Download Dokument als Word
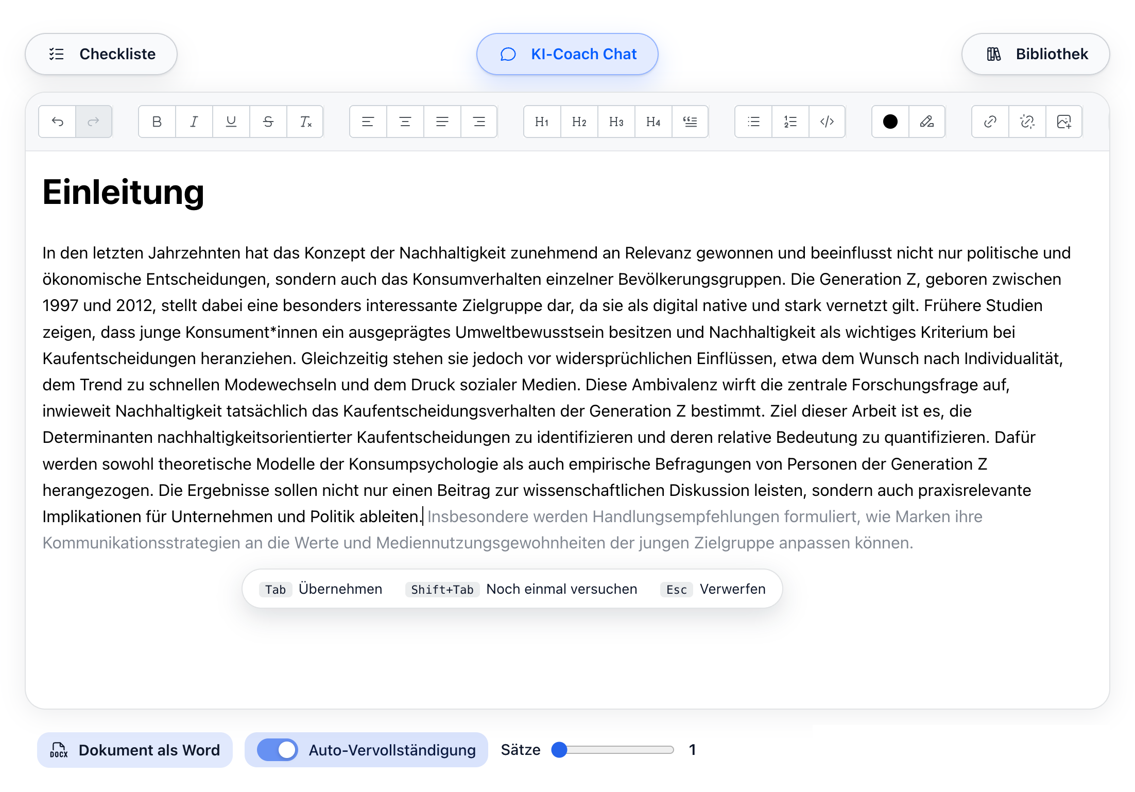Screen dimensions: 1135x792 135,750
